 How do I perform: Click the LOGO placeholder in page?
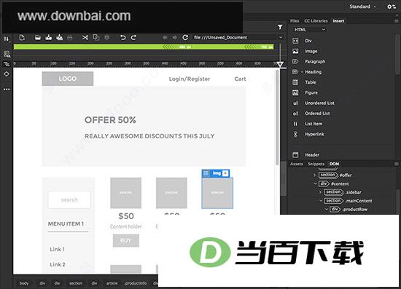(x=68, y=79)
